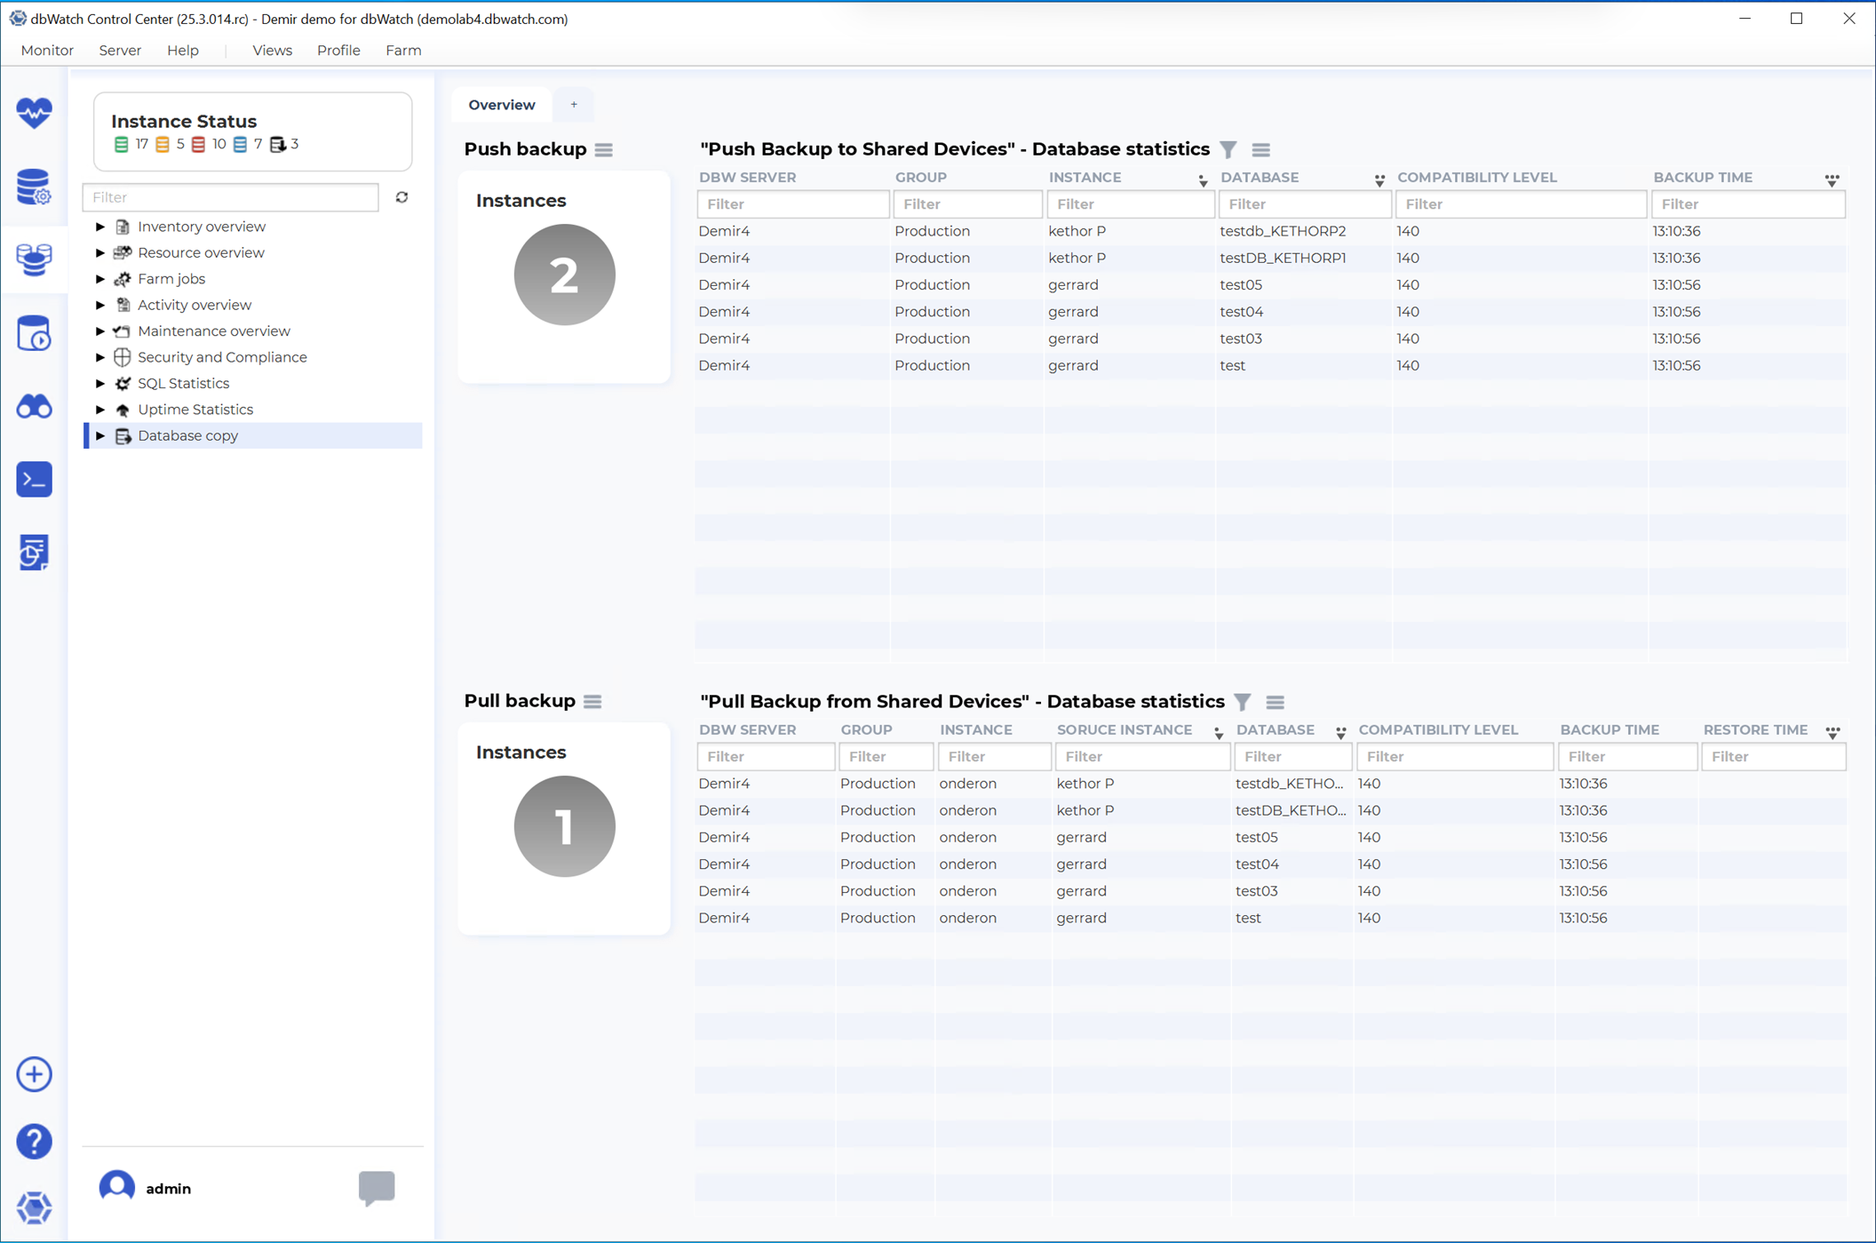Sort by the Push table DATABASE column arrow

[1379, 180]
